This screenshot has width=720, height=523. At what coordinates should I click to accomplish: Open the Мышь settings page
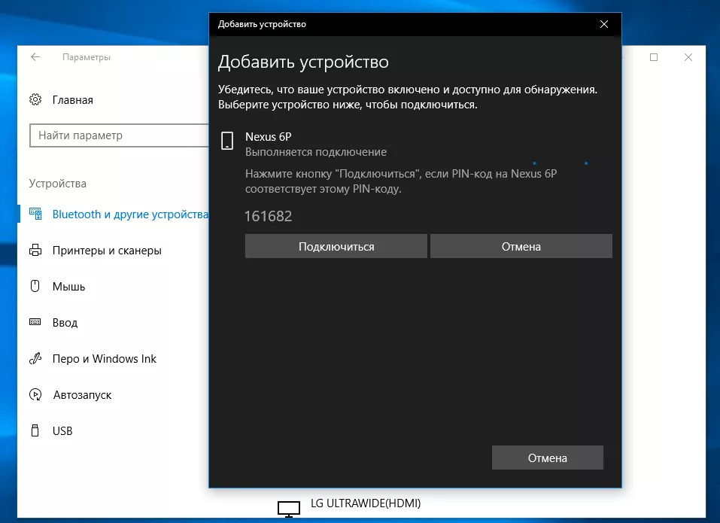click(68, 287)
